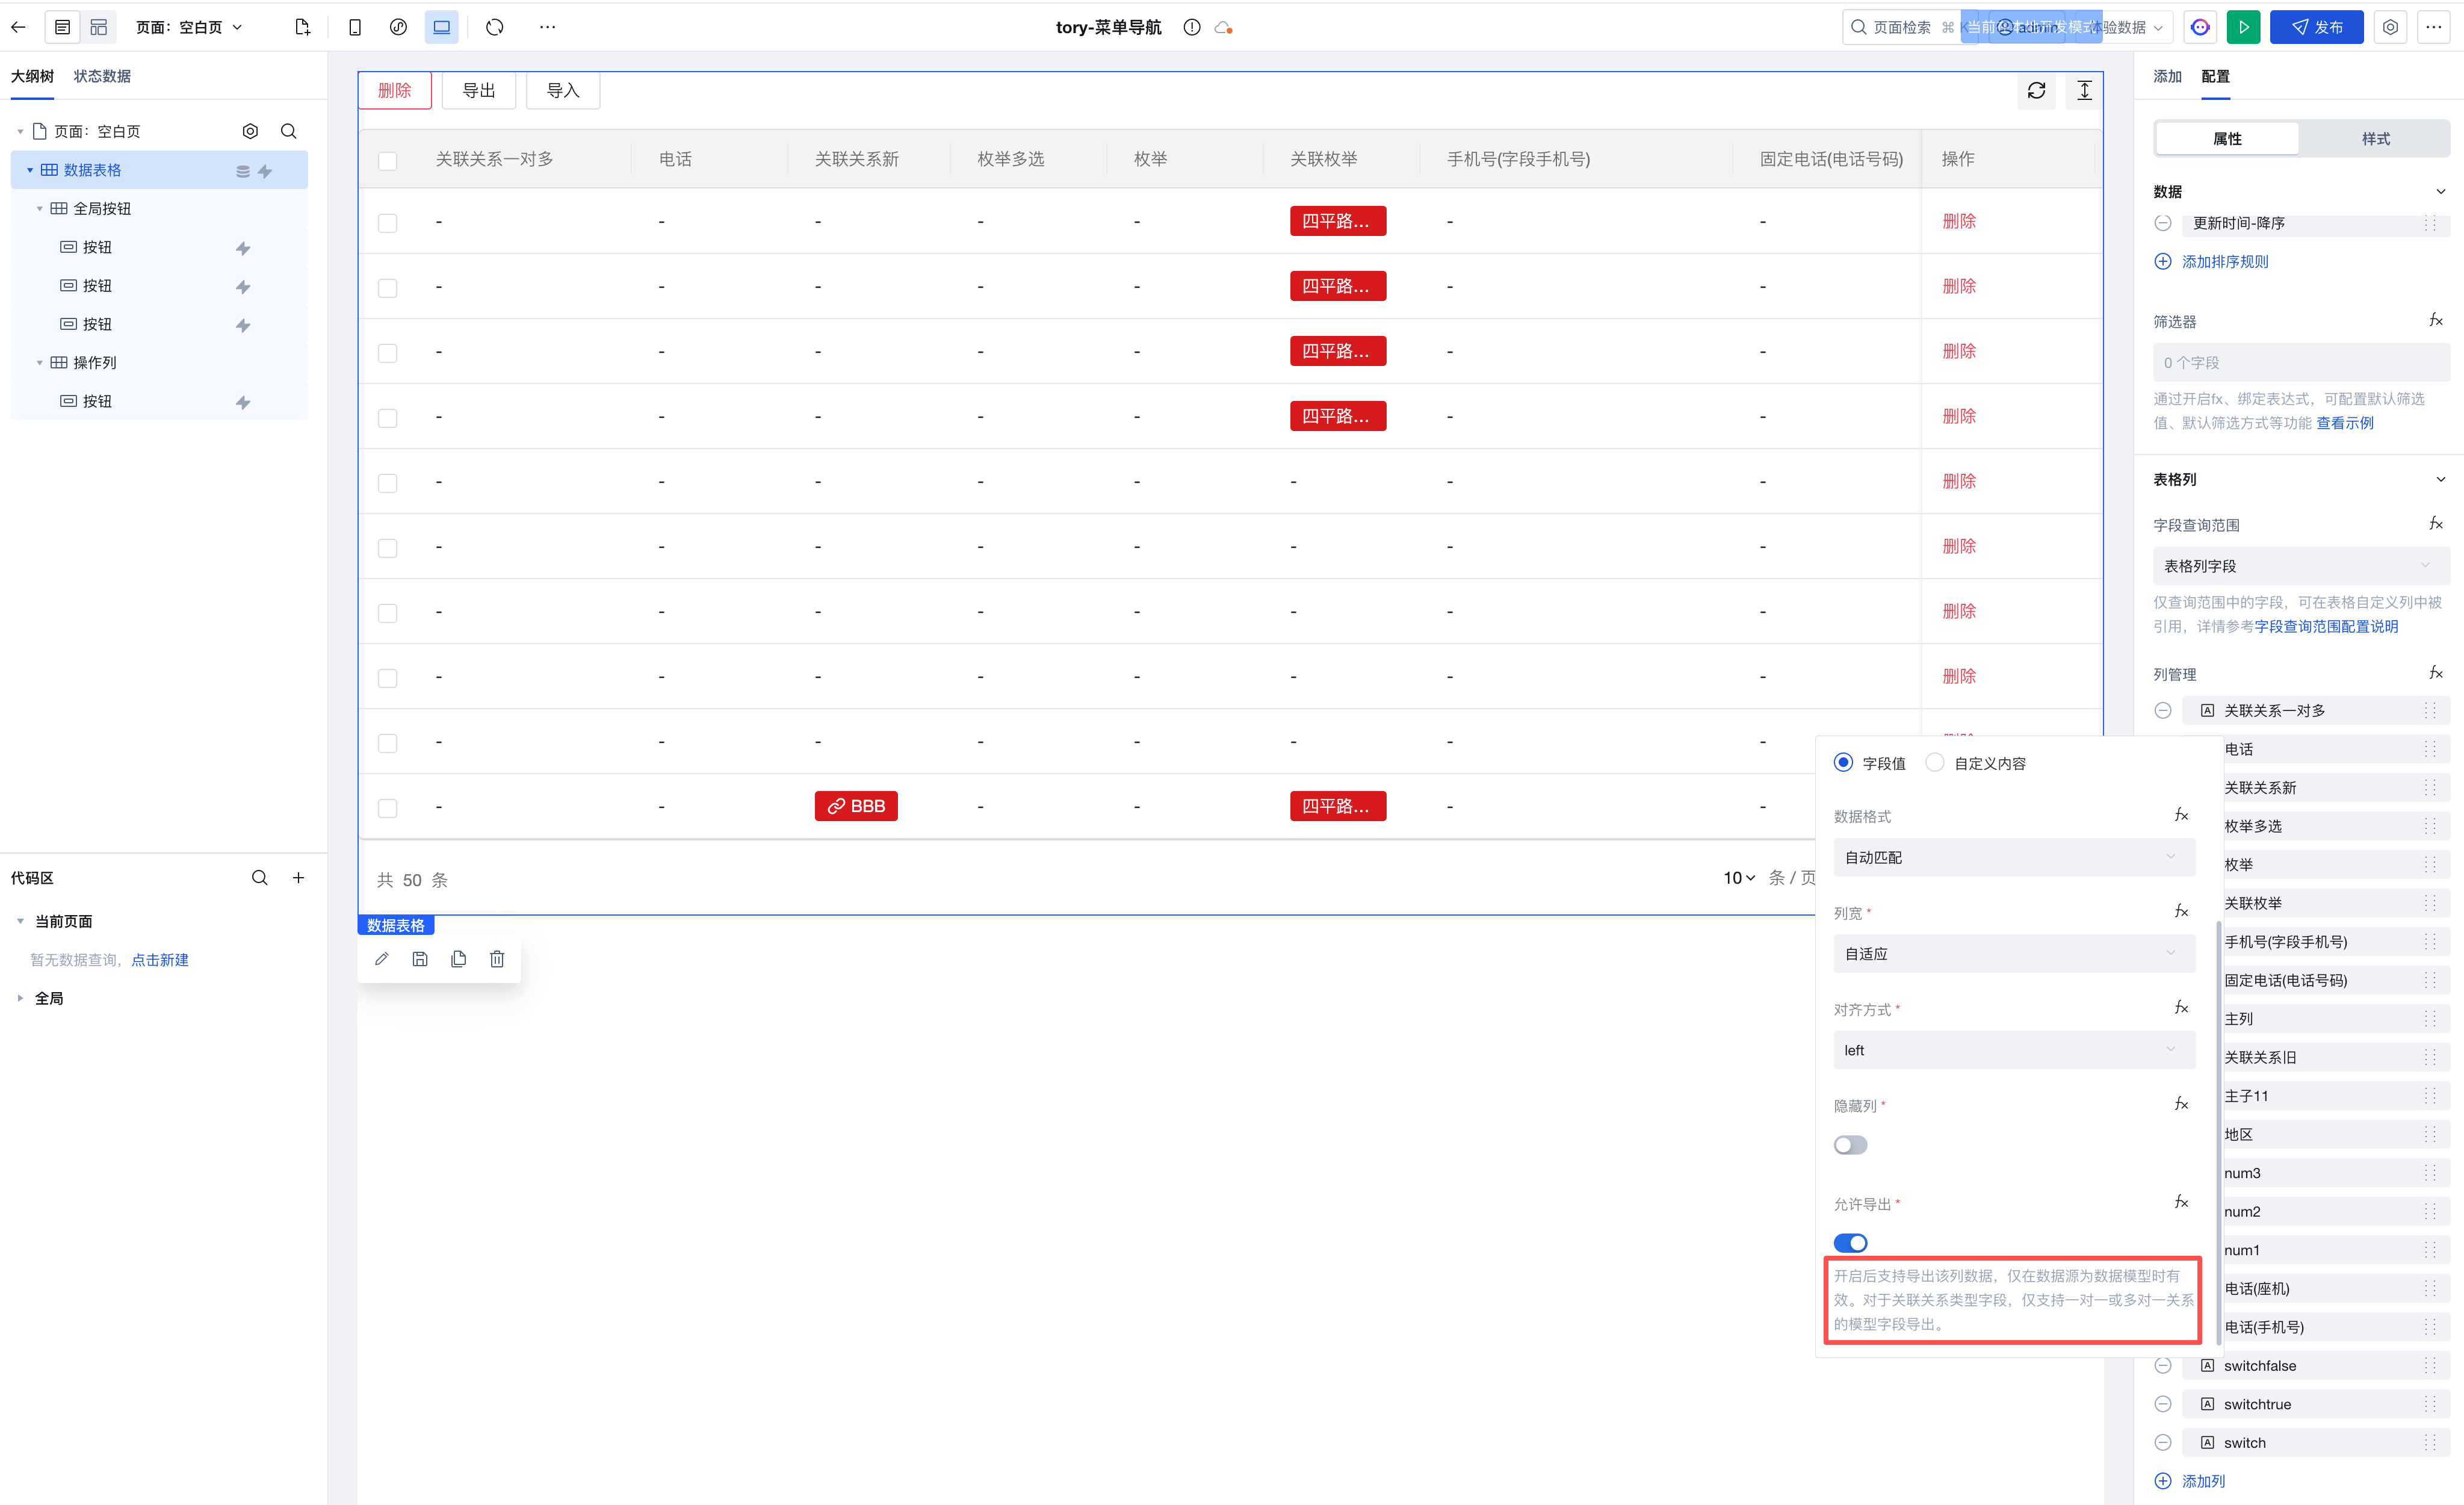This screenshot has width=2464, height=1505.
Task: Check the table header select-all checkbox
Action: (388, 160)
